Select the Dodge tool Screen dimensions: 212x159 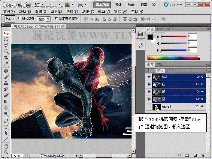6,114
